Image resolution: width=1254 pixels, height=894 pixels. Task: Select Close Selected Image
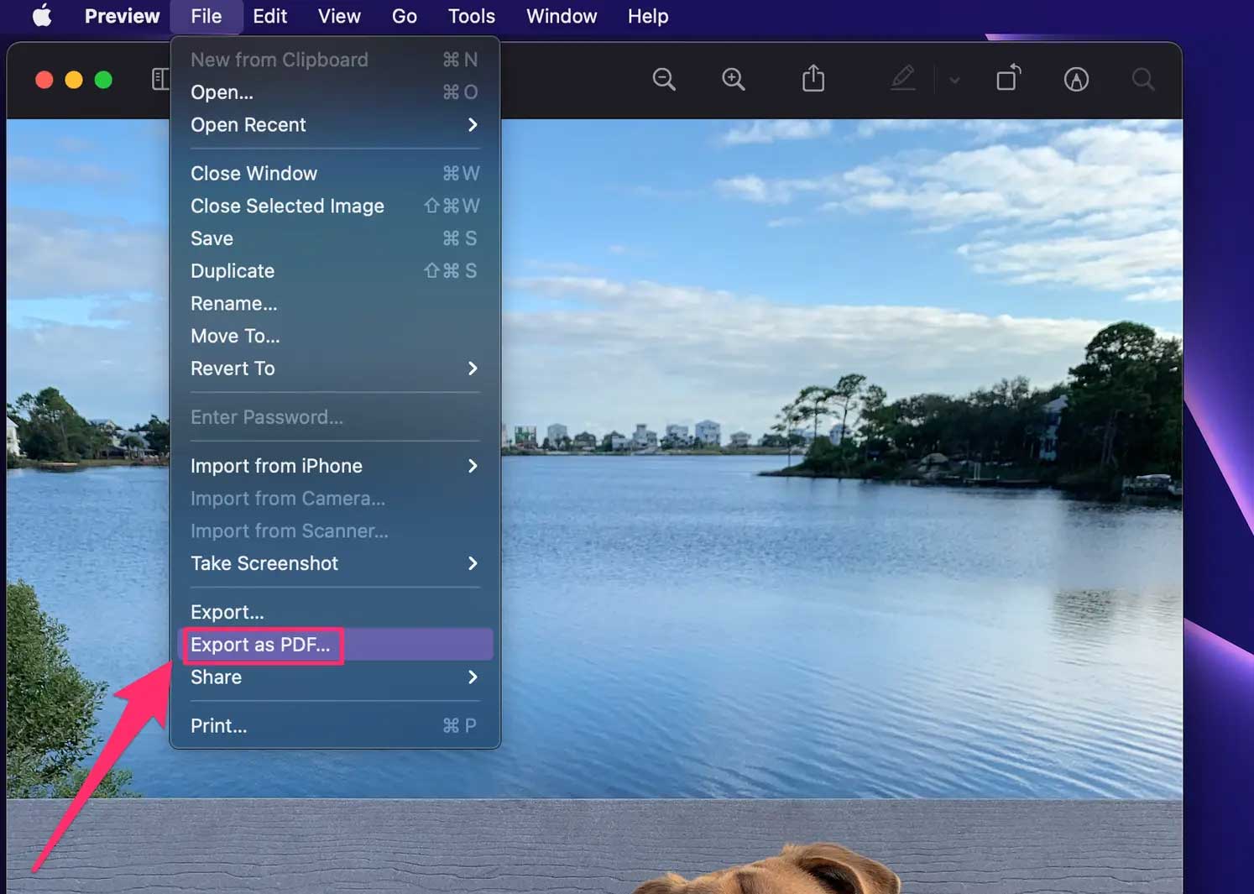335,207
